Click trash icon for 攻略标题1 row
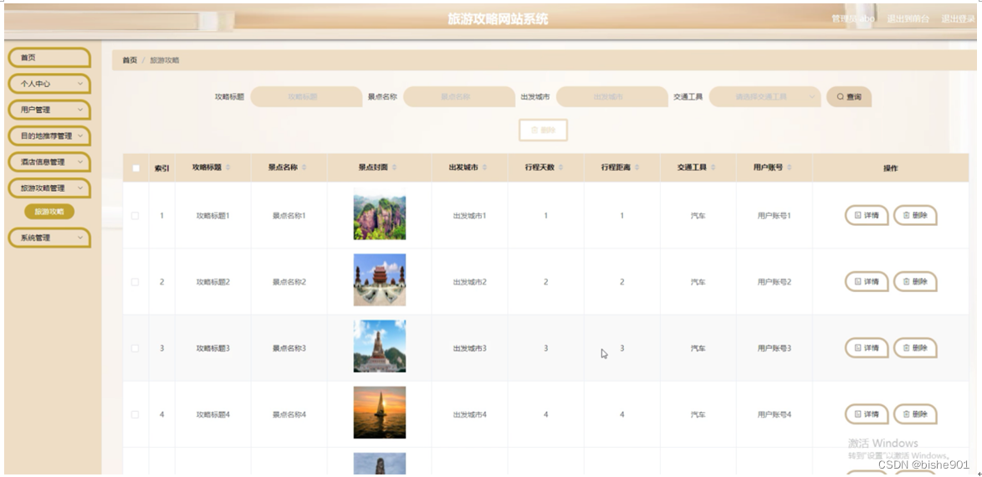 pyautogui.click(x=906, y=215)
